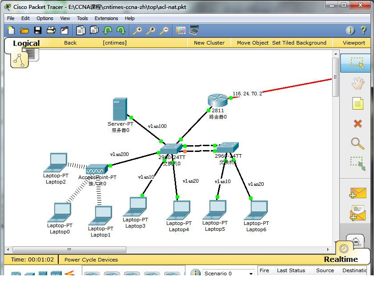Click the vlan100 link label
The height and width of the screenshot is (286, 374).
coord(157,126)
